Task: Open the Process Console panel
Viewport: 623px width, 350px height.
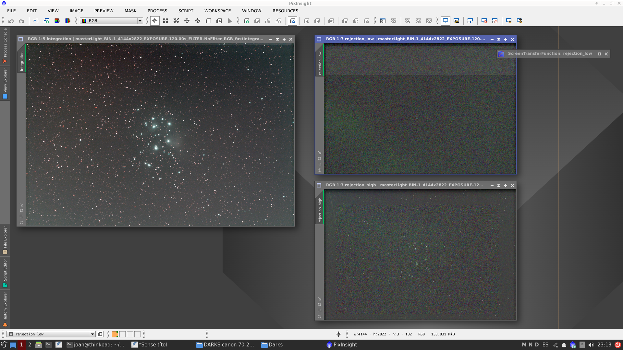Action: coord(5,47)
